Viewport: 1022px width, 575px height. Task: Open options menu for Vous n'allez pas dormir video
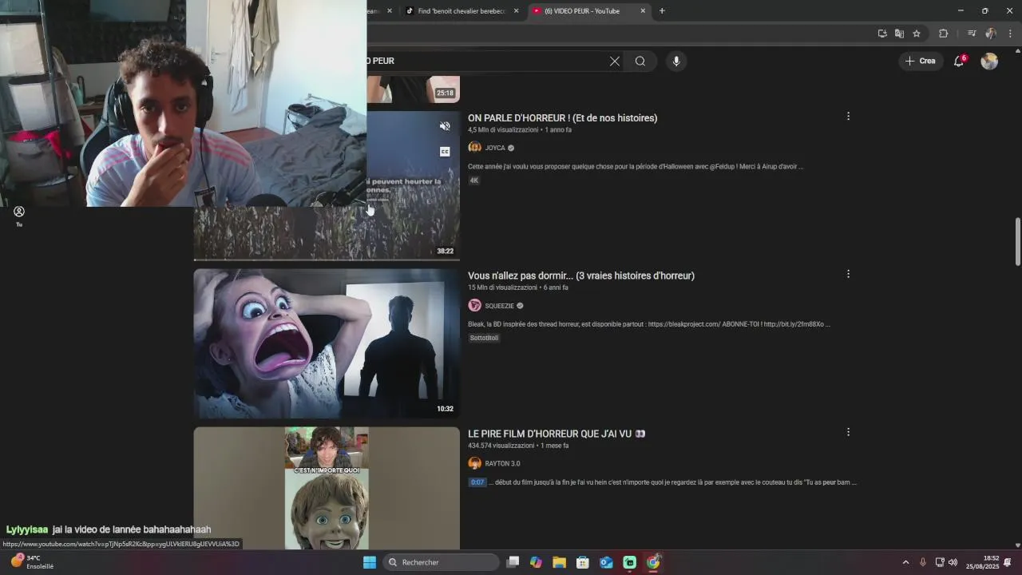[848, 274]
